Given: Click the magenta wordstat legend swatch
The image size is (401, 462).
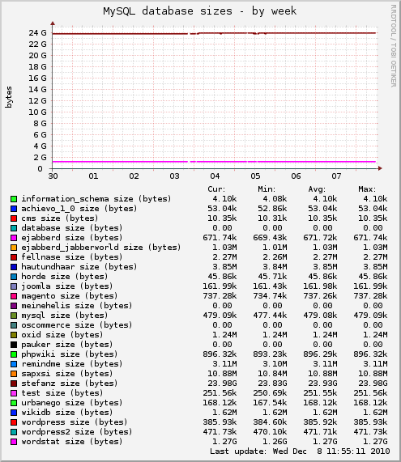Looking at the screenshot, I should pos(14,442).
